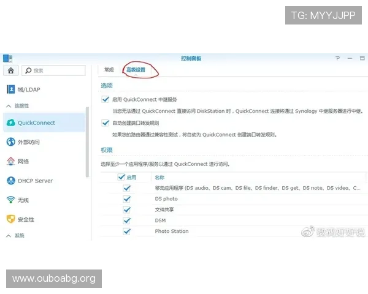368x294 pixels.
Task: Open 外部访问 in the sidebar
Action: click(45, 142)
